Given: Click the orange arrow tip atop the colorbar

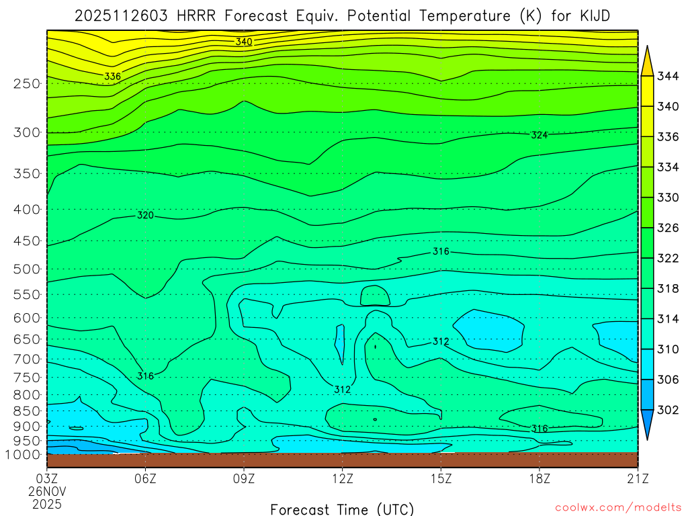Looking at the screenshot, I should point(647,61).
